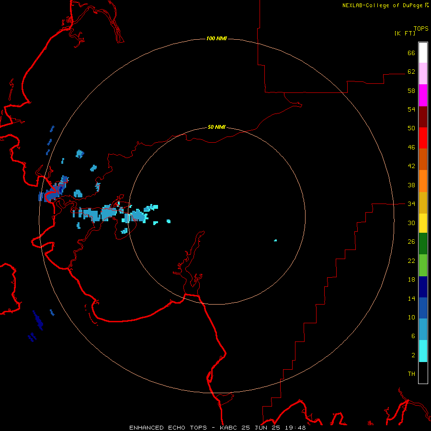Pick the light green legend swatch
431x431 pixels.
tap(423, 265)
